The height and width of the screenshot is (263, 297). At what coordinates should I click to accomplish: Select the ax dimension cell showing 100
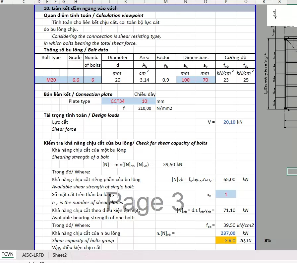[185, 80]
